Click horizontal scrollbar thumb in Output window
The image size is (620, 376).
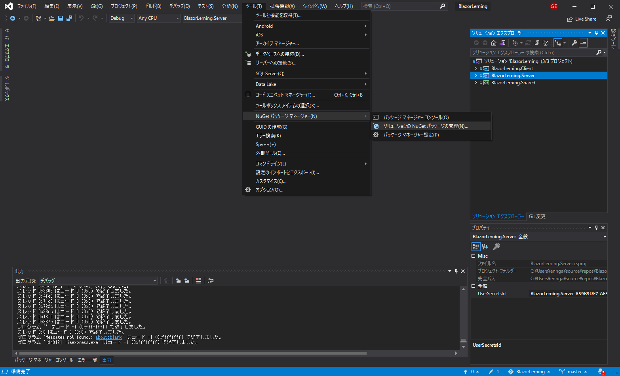coord(193,353)
